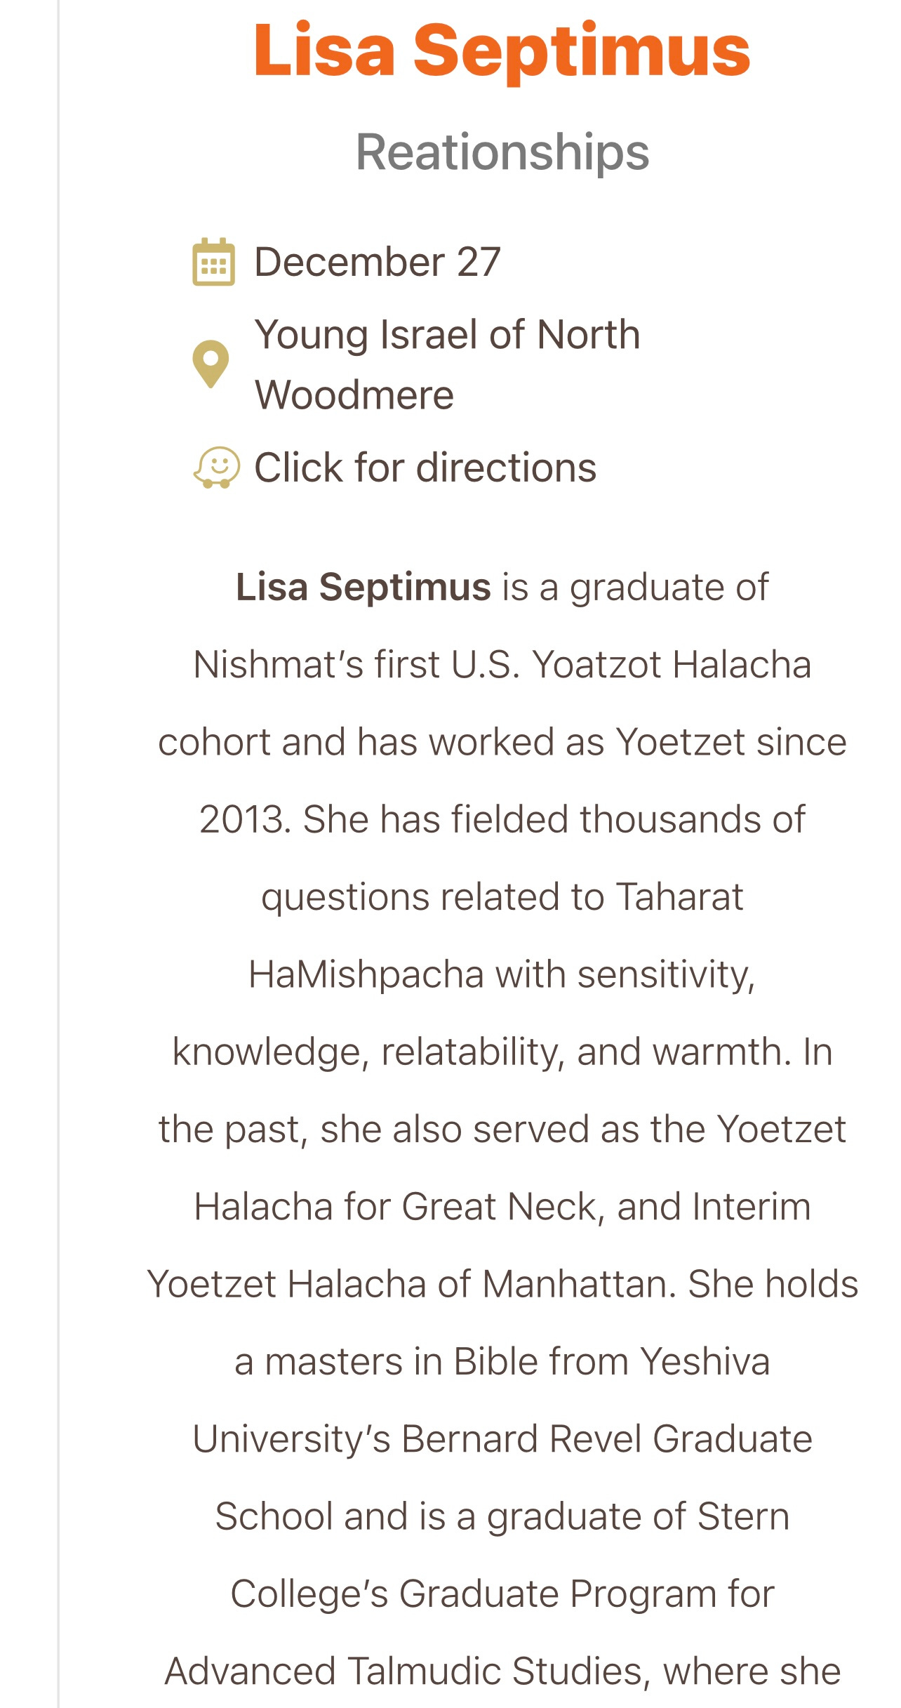Click the Lisa Septimus page heading

click(x=500, y=49)
